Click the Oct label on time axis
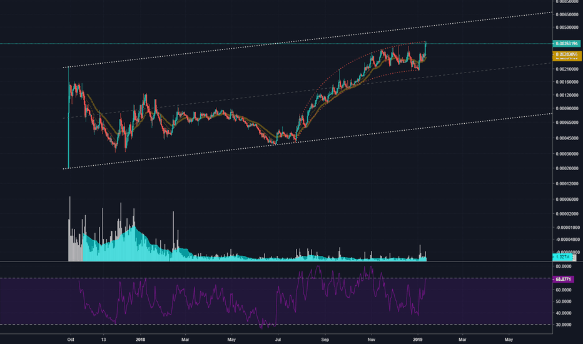 [71, 340]
